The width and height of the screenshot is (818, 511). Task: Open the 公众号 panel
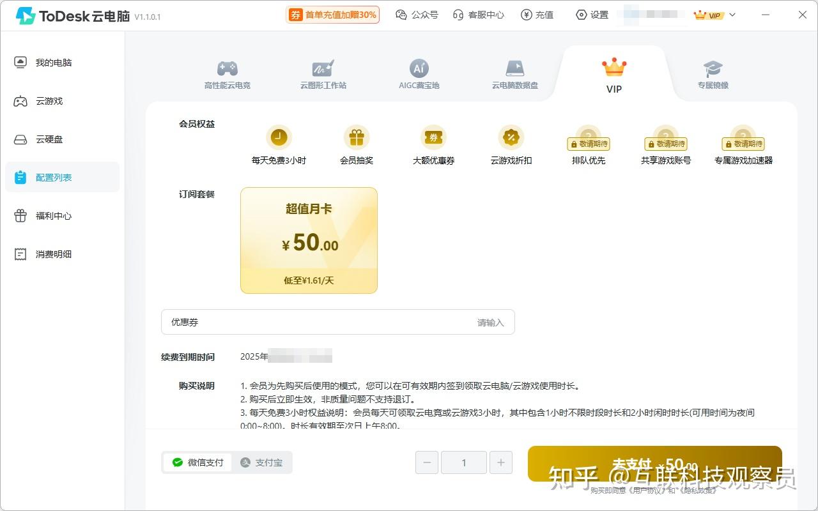tap(417, 14)
